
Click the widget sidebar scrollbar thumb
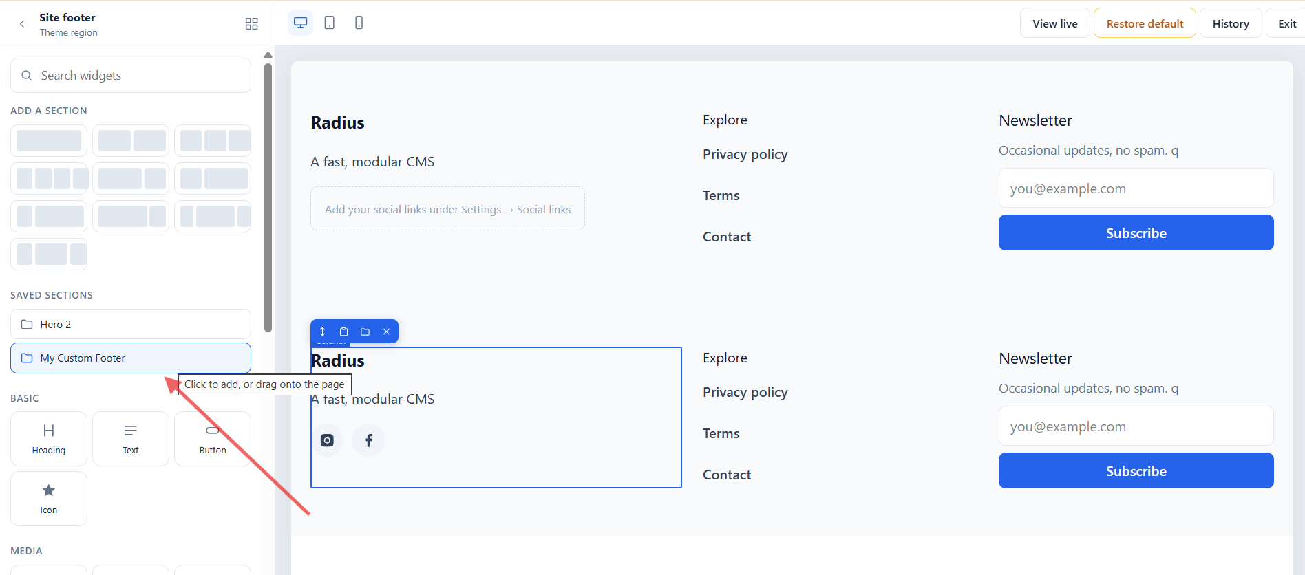[x=268, y=197]
